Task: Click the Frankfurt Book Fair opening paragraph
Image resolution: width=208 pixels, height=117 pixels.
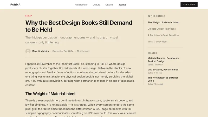Action: [80, 74]
